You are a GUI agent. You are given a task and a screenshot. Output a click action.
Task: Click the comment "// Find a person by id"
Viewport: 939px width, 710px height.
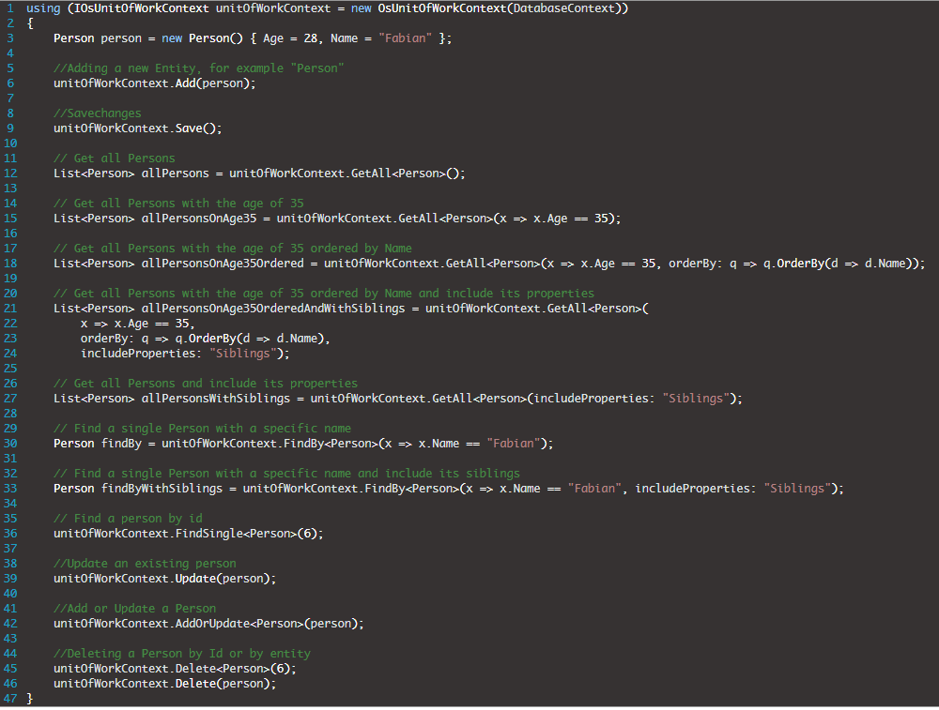[128, 519]
